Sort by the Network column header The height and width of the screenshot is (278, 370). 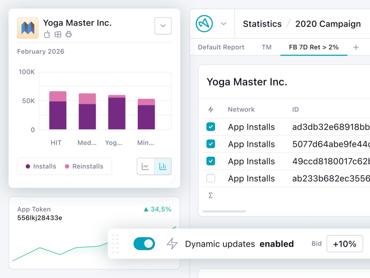[241, 109]
